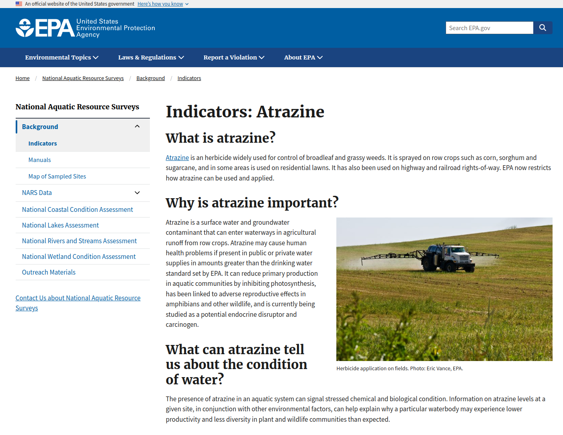
Task: Open the Environmental Topics menu
Action: 61,57
